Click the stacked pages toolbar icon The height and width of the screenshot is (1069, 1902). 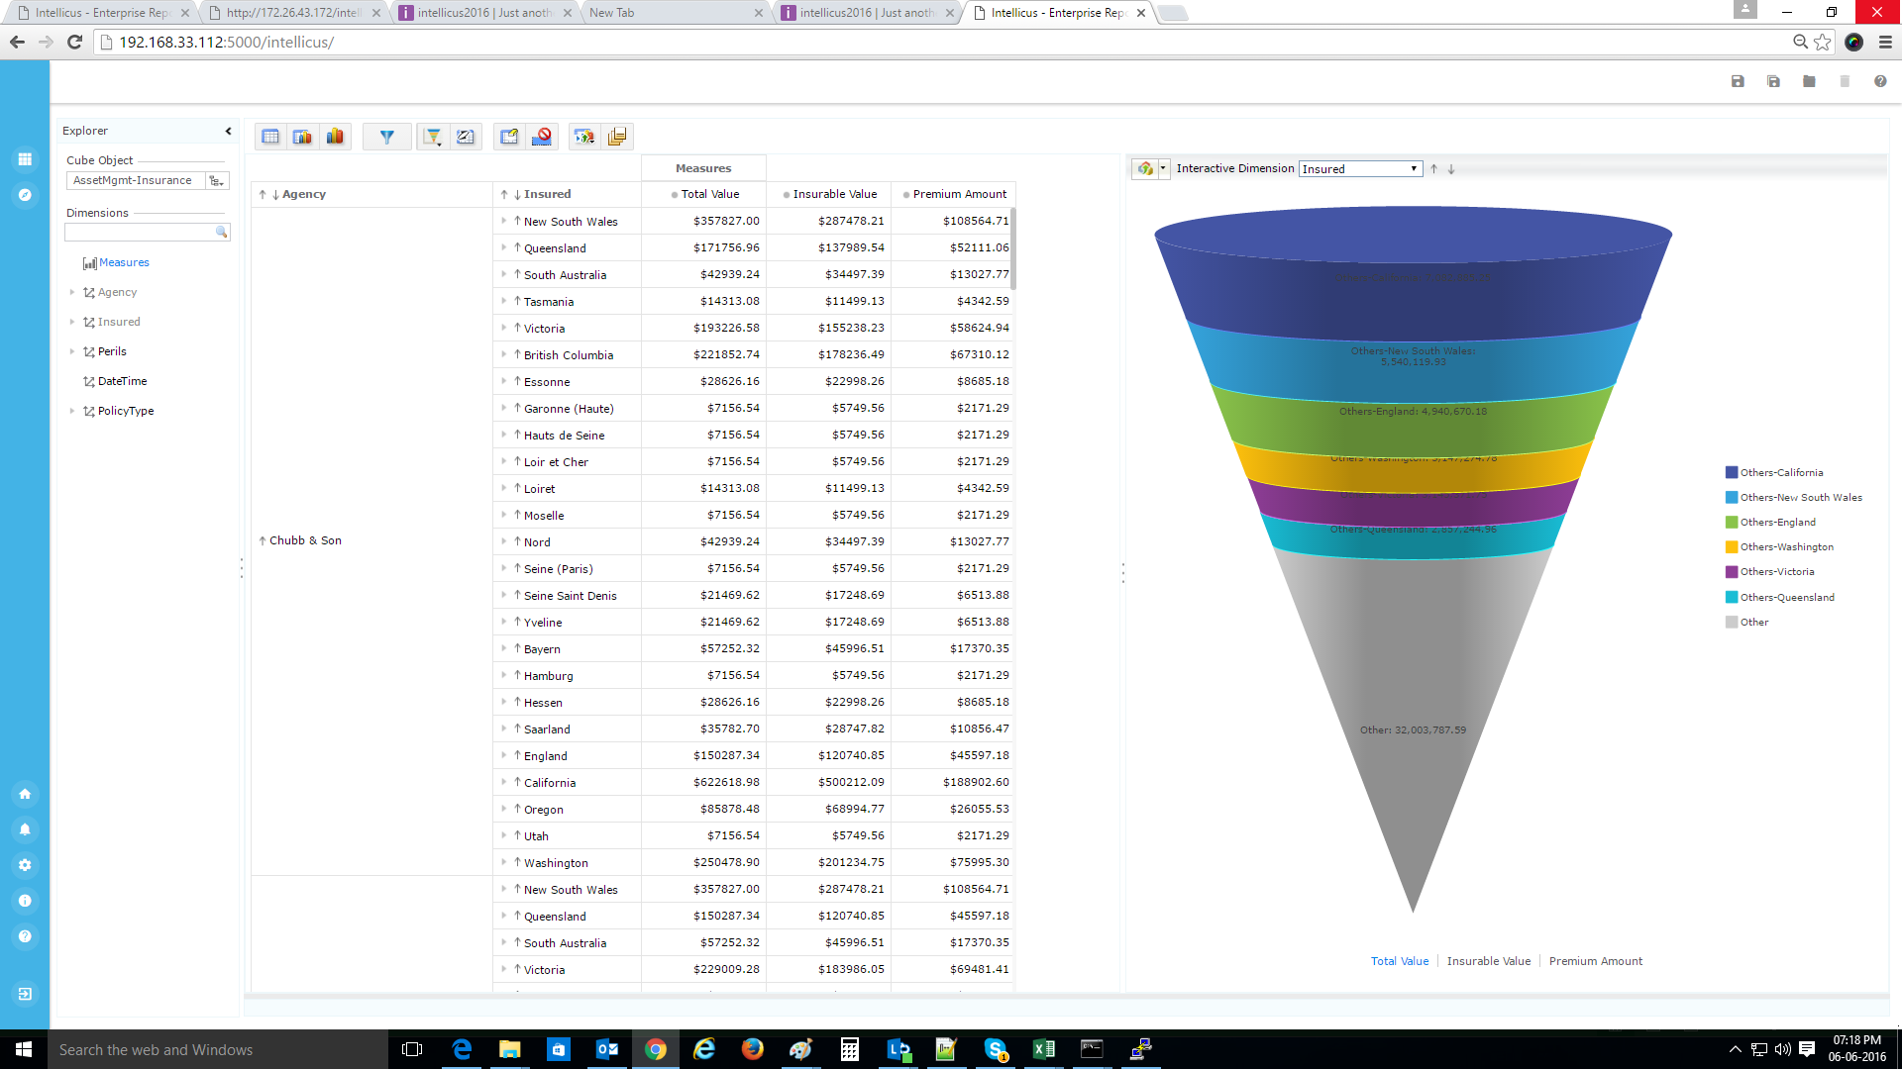[617, 137]
